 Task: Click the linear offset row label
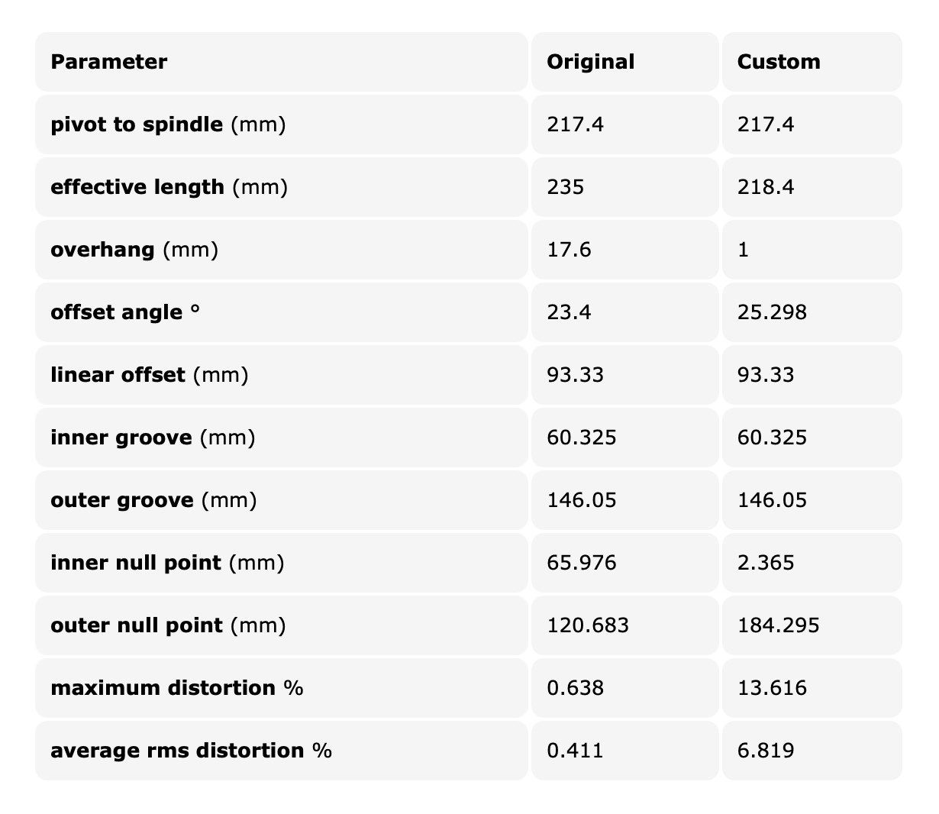[x=150, y=375]
